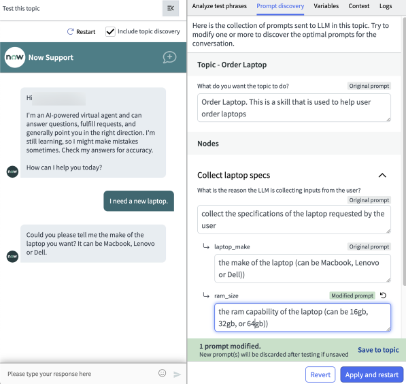Click Save to topic link
Viewport: 406px width, 384px height.
[378, 350]
